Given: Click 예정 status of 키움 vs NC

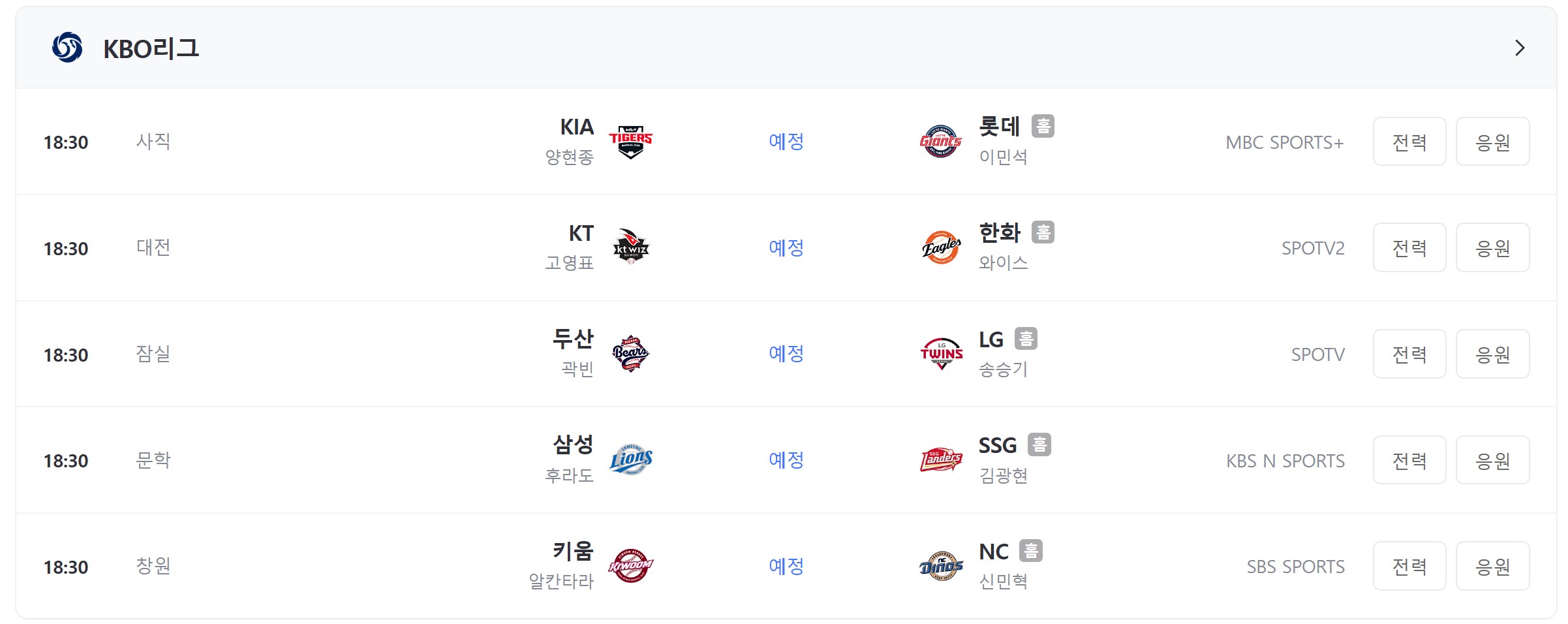Looking at the screenshot, I should pyautogui.click(x=786, y=566).
